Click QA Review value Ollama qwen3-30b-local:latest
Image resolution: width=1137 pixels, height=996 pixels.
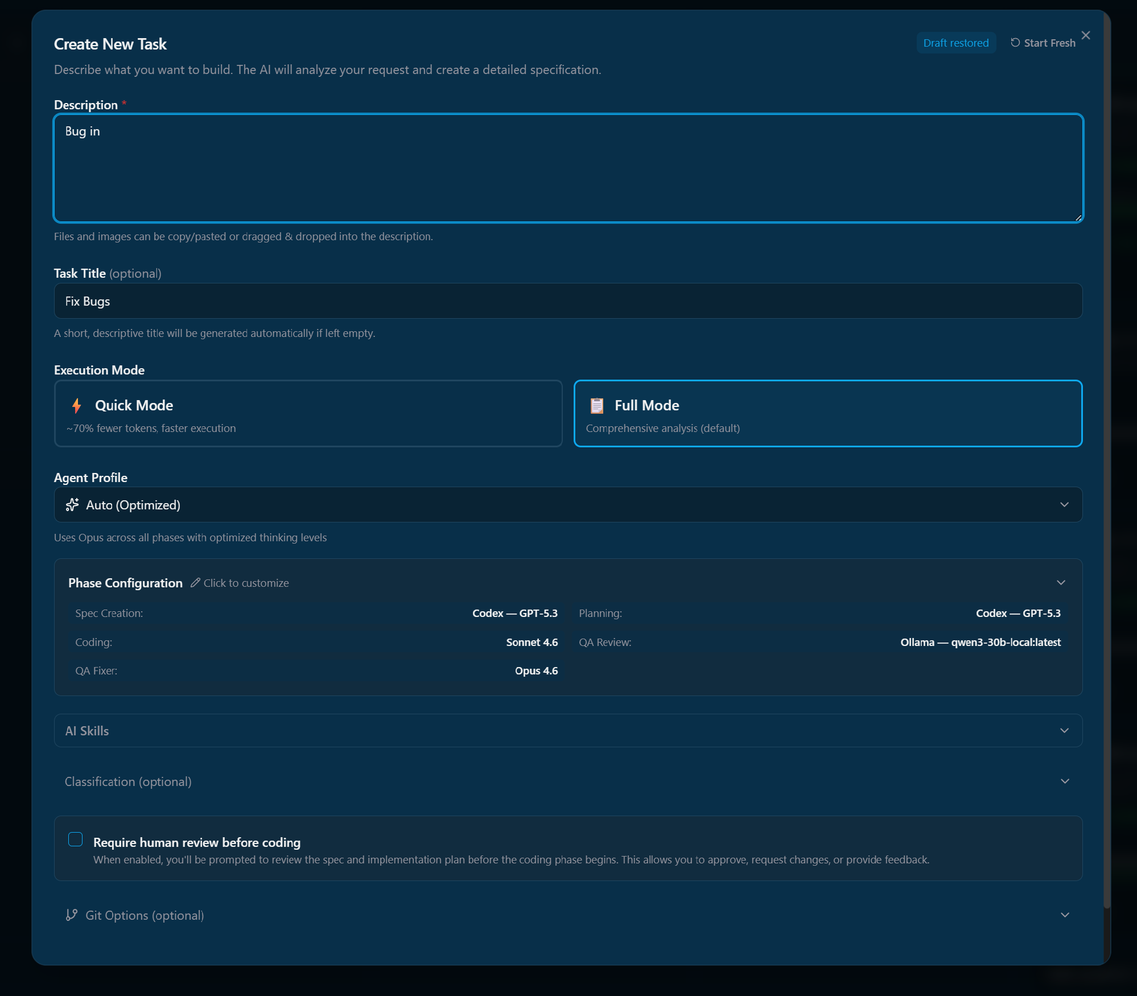click(981, 642)
